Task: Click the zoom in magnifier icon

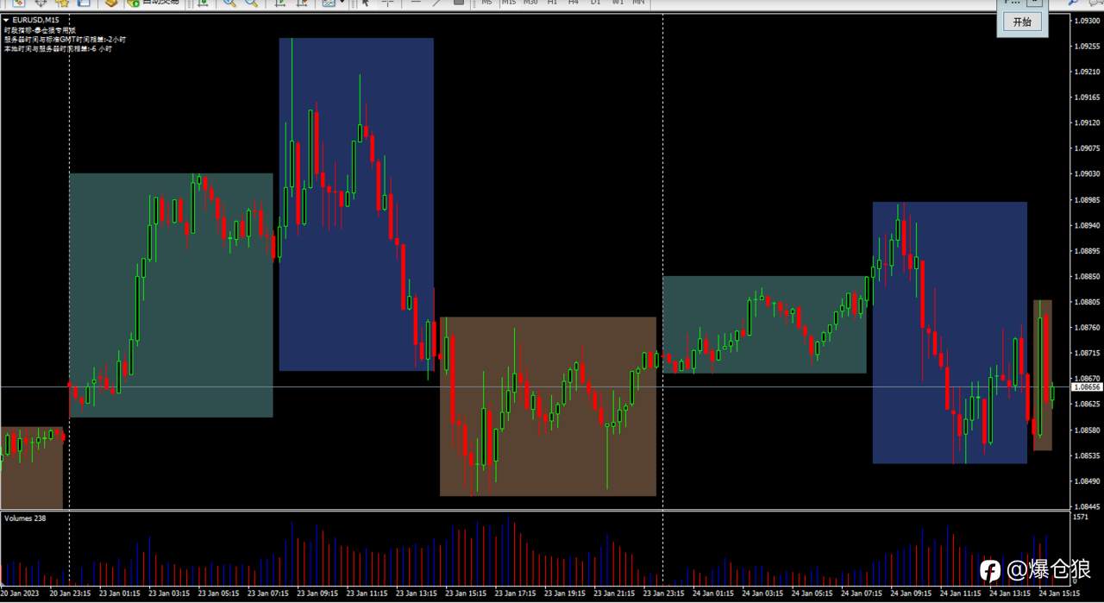Action: pos(229,3)
